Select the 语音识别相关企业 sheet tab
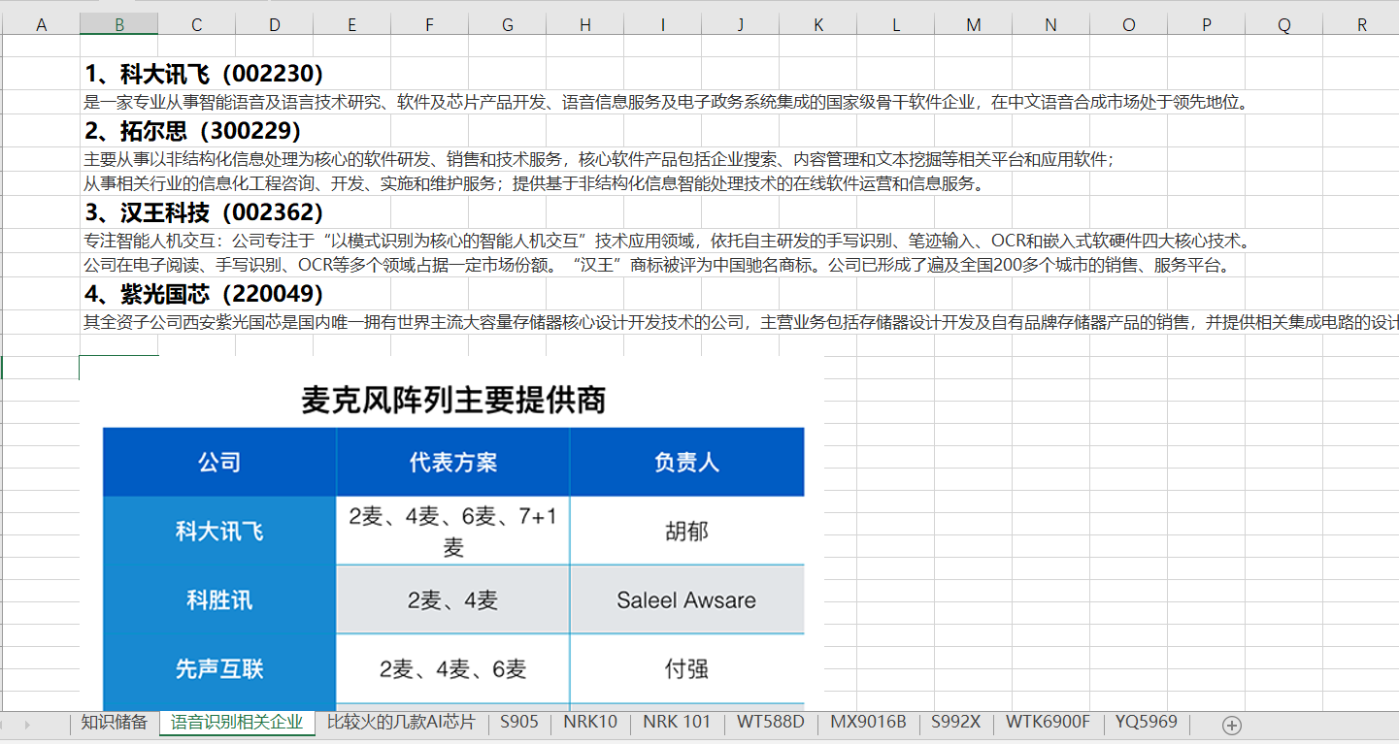The width and height of the screenshot is (1399, 744). point(237,723)
